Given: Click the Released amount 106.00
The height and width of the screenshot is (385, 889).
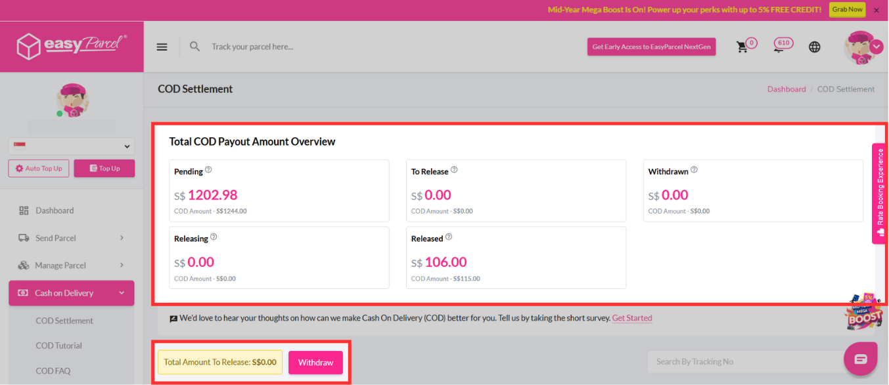Looking at the screenshot, I should (445, 262).
